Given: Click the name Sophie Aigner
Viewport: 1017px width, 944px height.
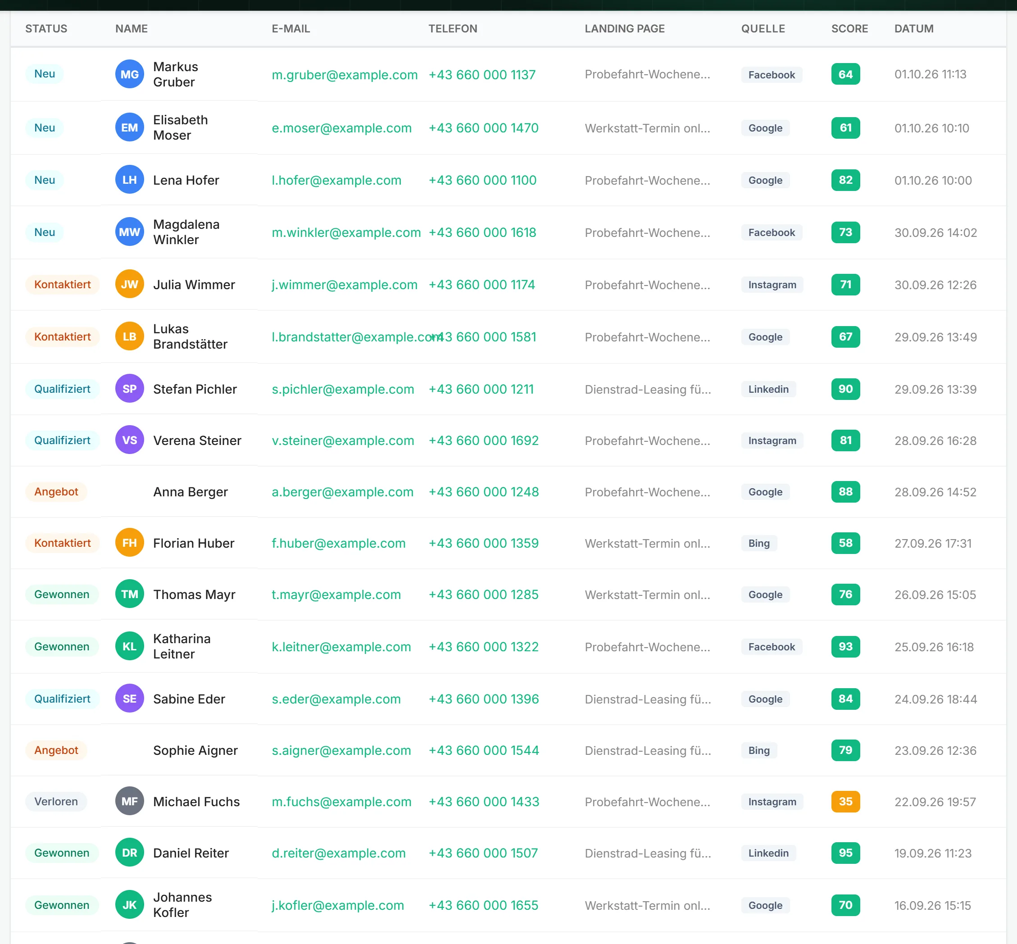Looking at the screenshot, I should [195, 750].
